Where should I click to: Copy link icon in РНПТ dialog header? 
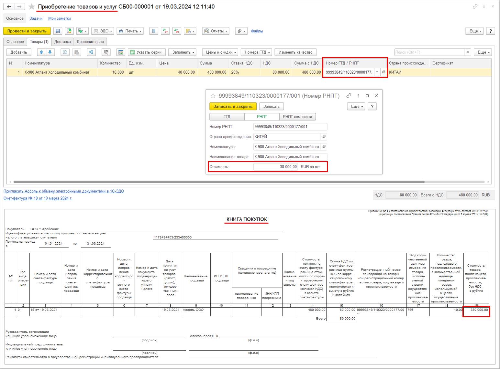point(349,96)
